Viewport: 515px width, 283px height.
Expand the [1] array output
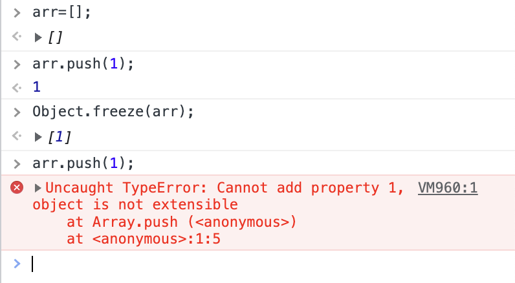click(x=38, y=136)
